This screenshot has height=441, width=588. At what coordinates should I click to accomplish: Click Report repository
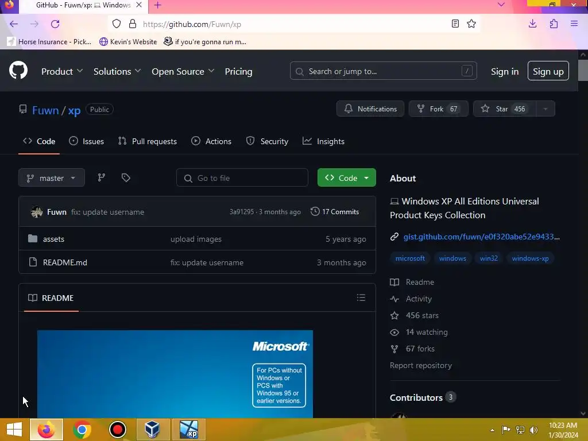tap(421, 365)
